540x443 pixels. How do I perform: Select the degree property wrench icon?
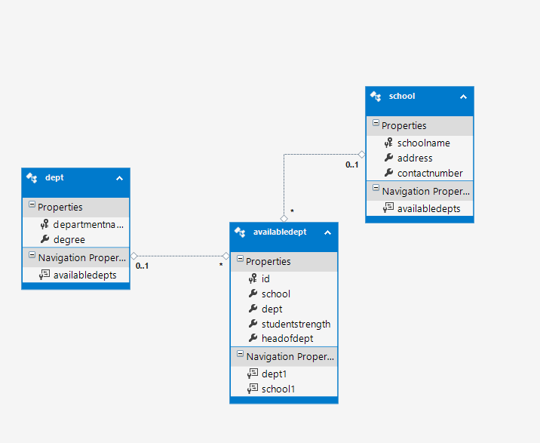pos(44,239)
